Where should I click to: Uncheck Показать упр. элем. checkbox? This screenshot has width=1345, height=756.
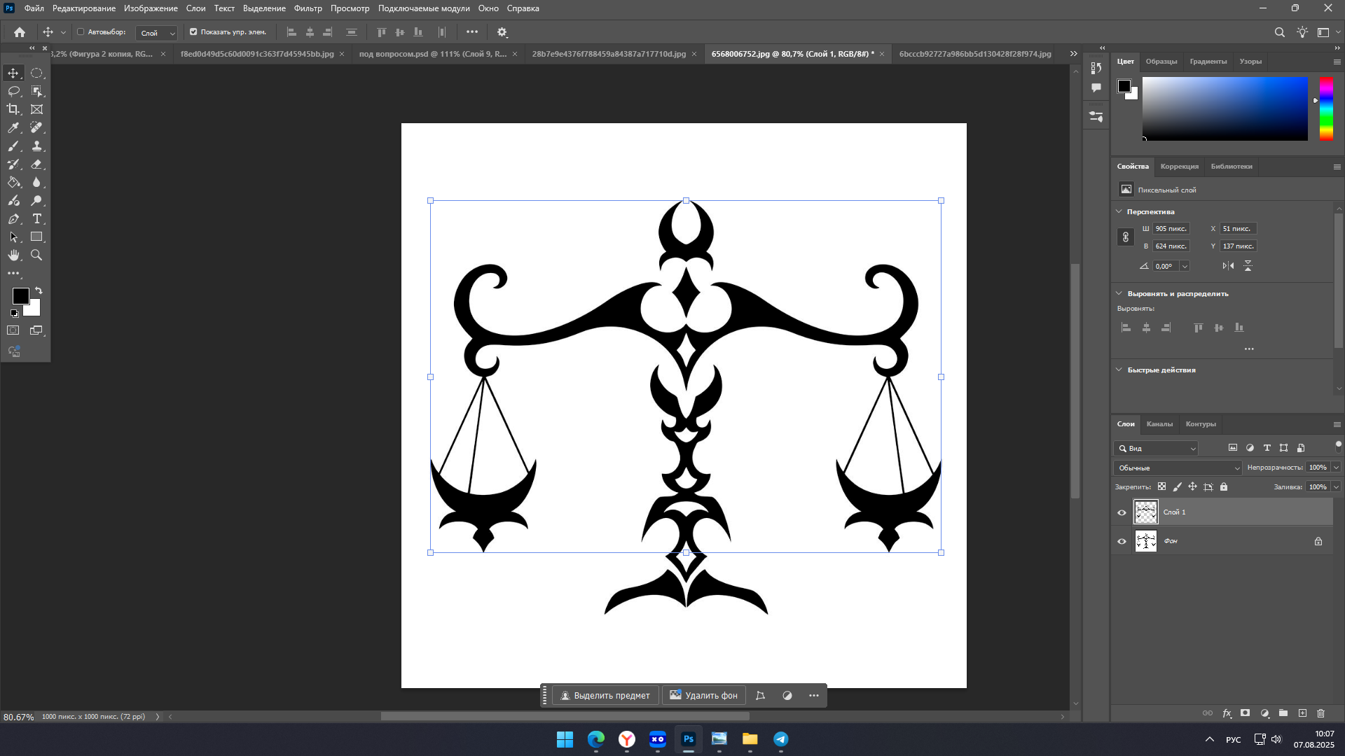pos(193,31)
